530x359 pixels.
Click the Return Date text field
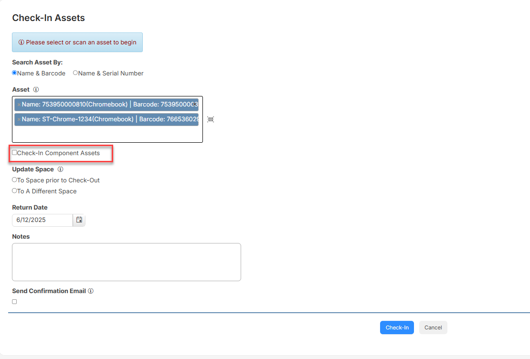pyautogui.click(x=42, y=220)
